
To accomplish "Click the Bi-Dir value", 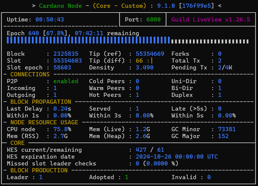I will [x=220, y=88].
